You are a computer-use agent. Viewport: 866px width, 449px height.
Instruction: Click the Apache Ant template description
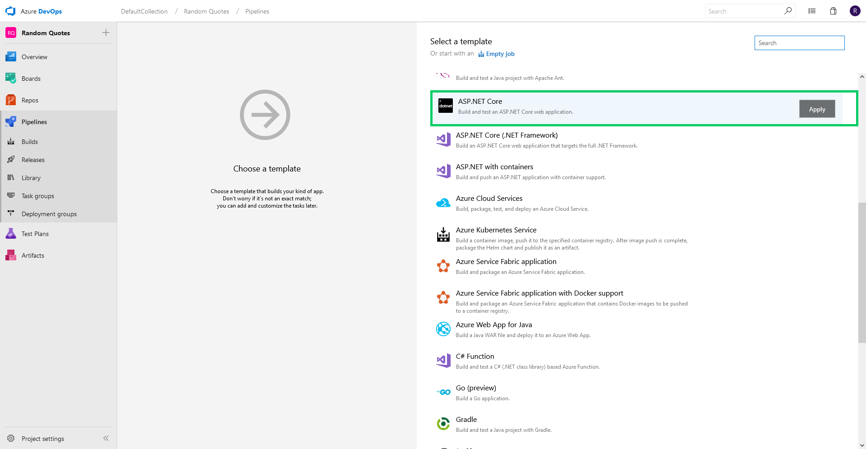pos(510,78)
